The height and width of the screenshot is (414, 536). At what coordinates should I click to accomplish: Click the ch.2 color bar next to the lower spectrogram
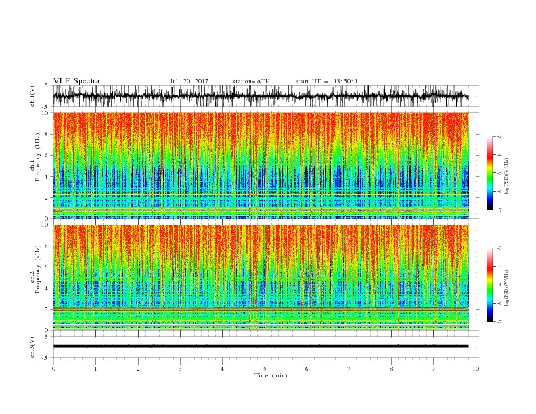tap(489, 285)
